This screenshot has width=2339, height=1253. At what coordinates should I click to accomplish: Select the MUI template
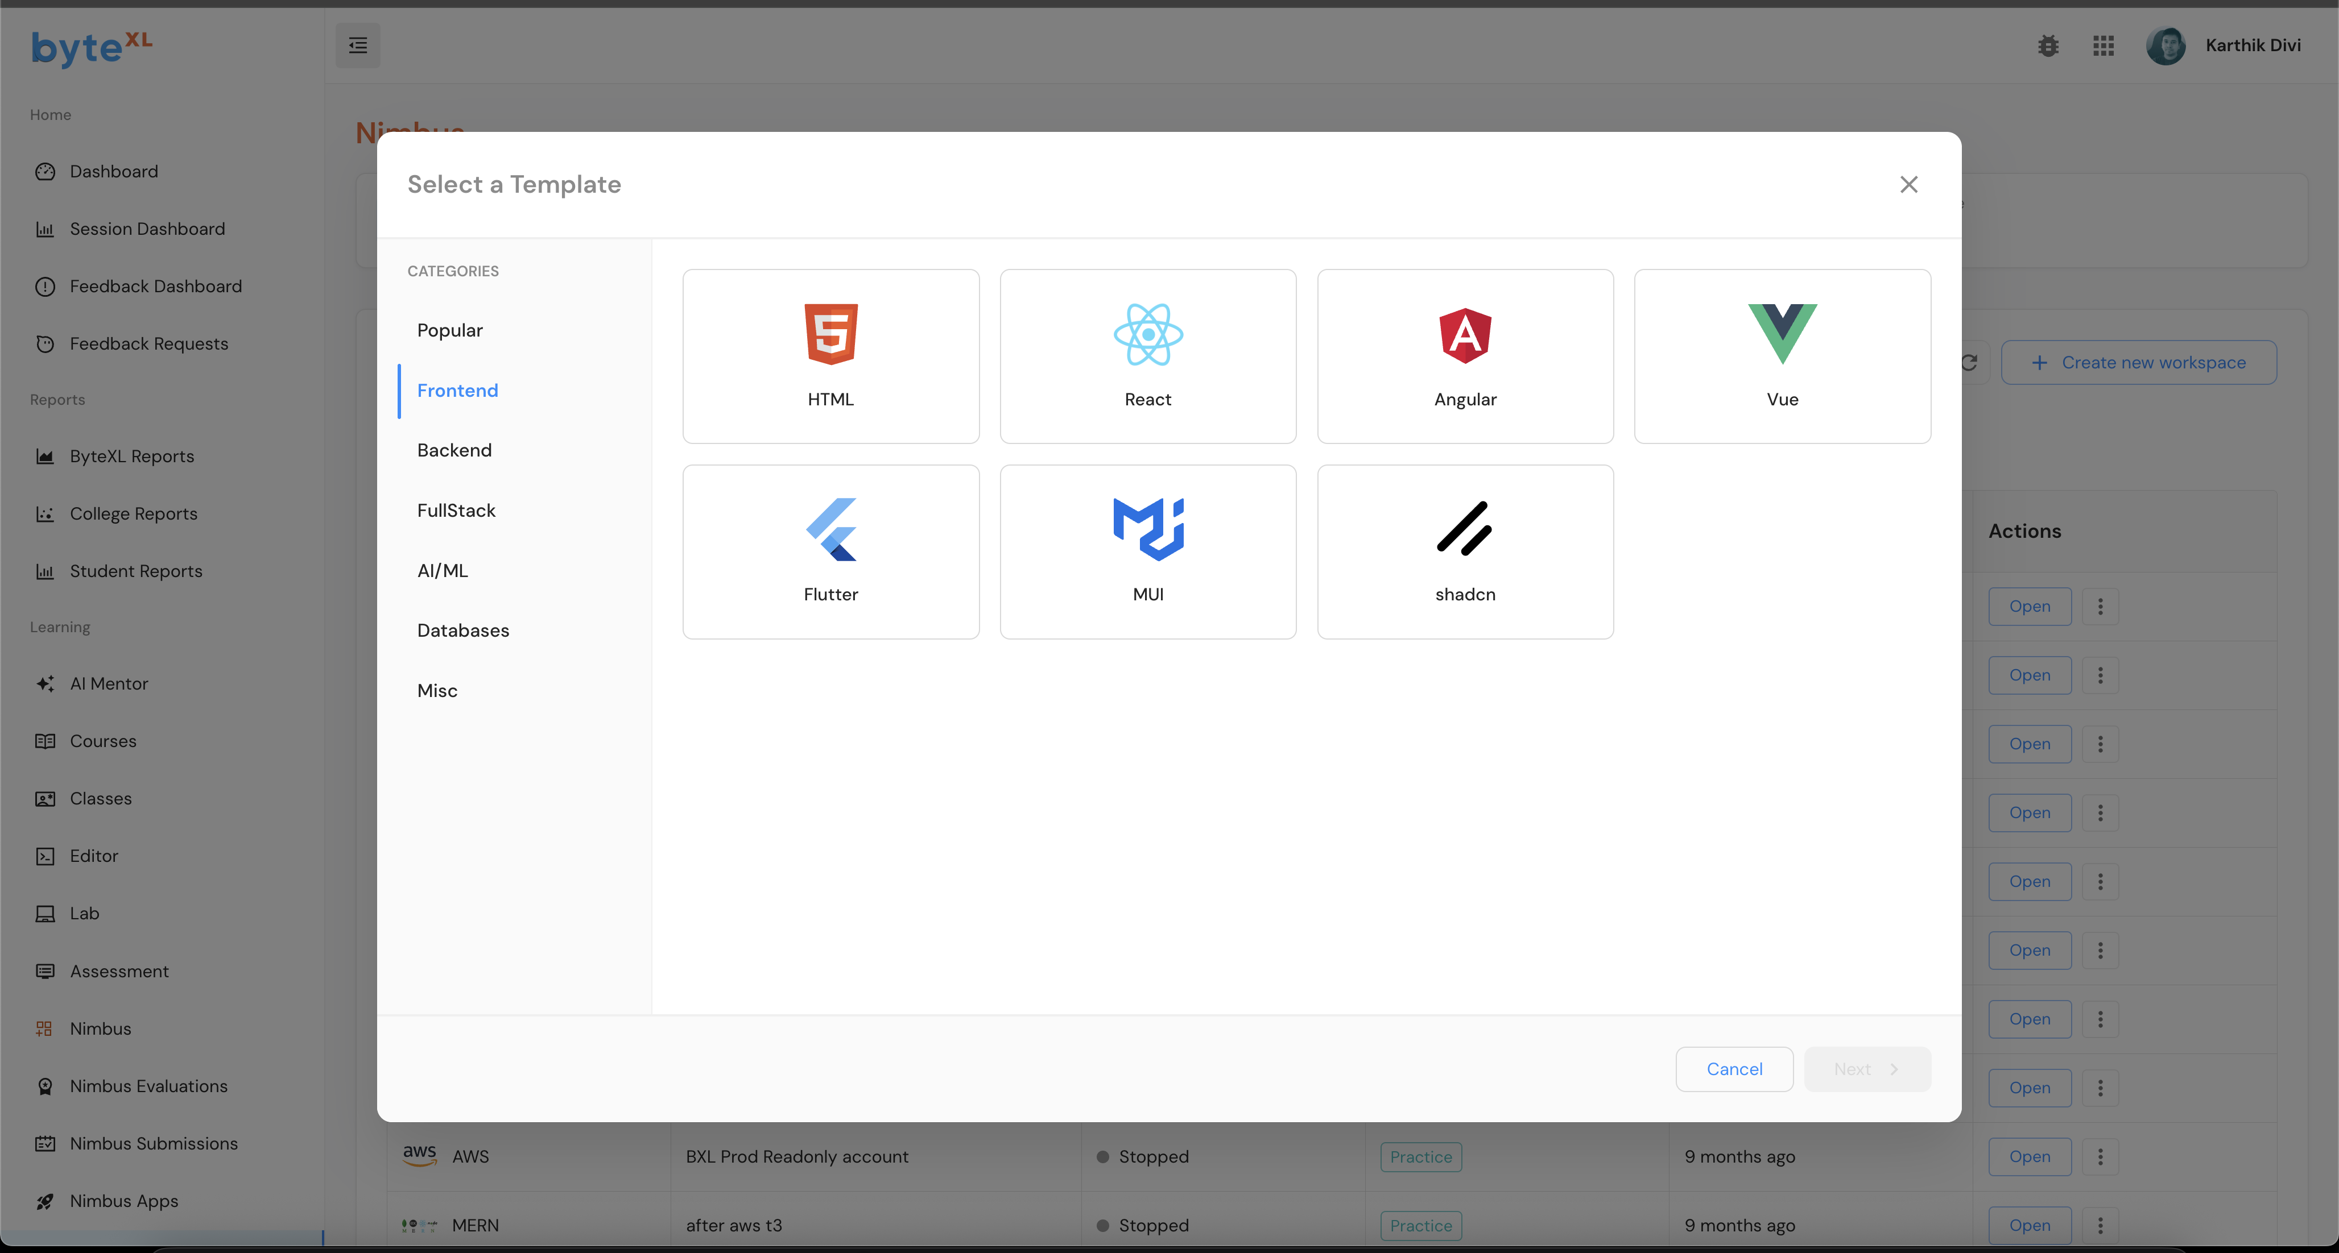coord(1148,551)
